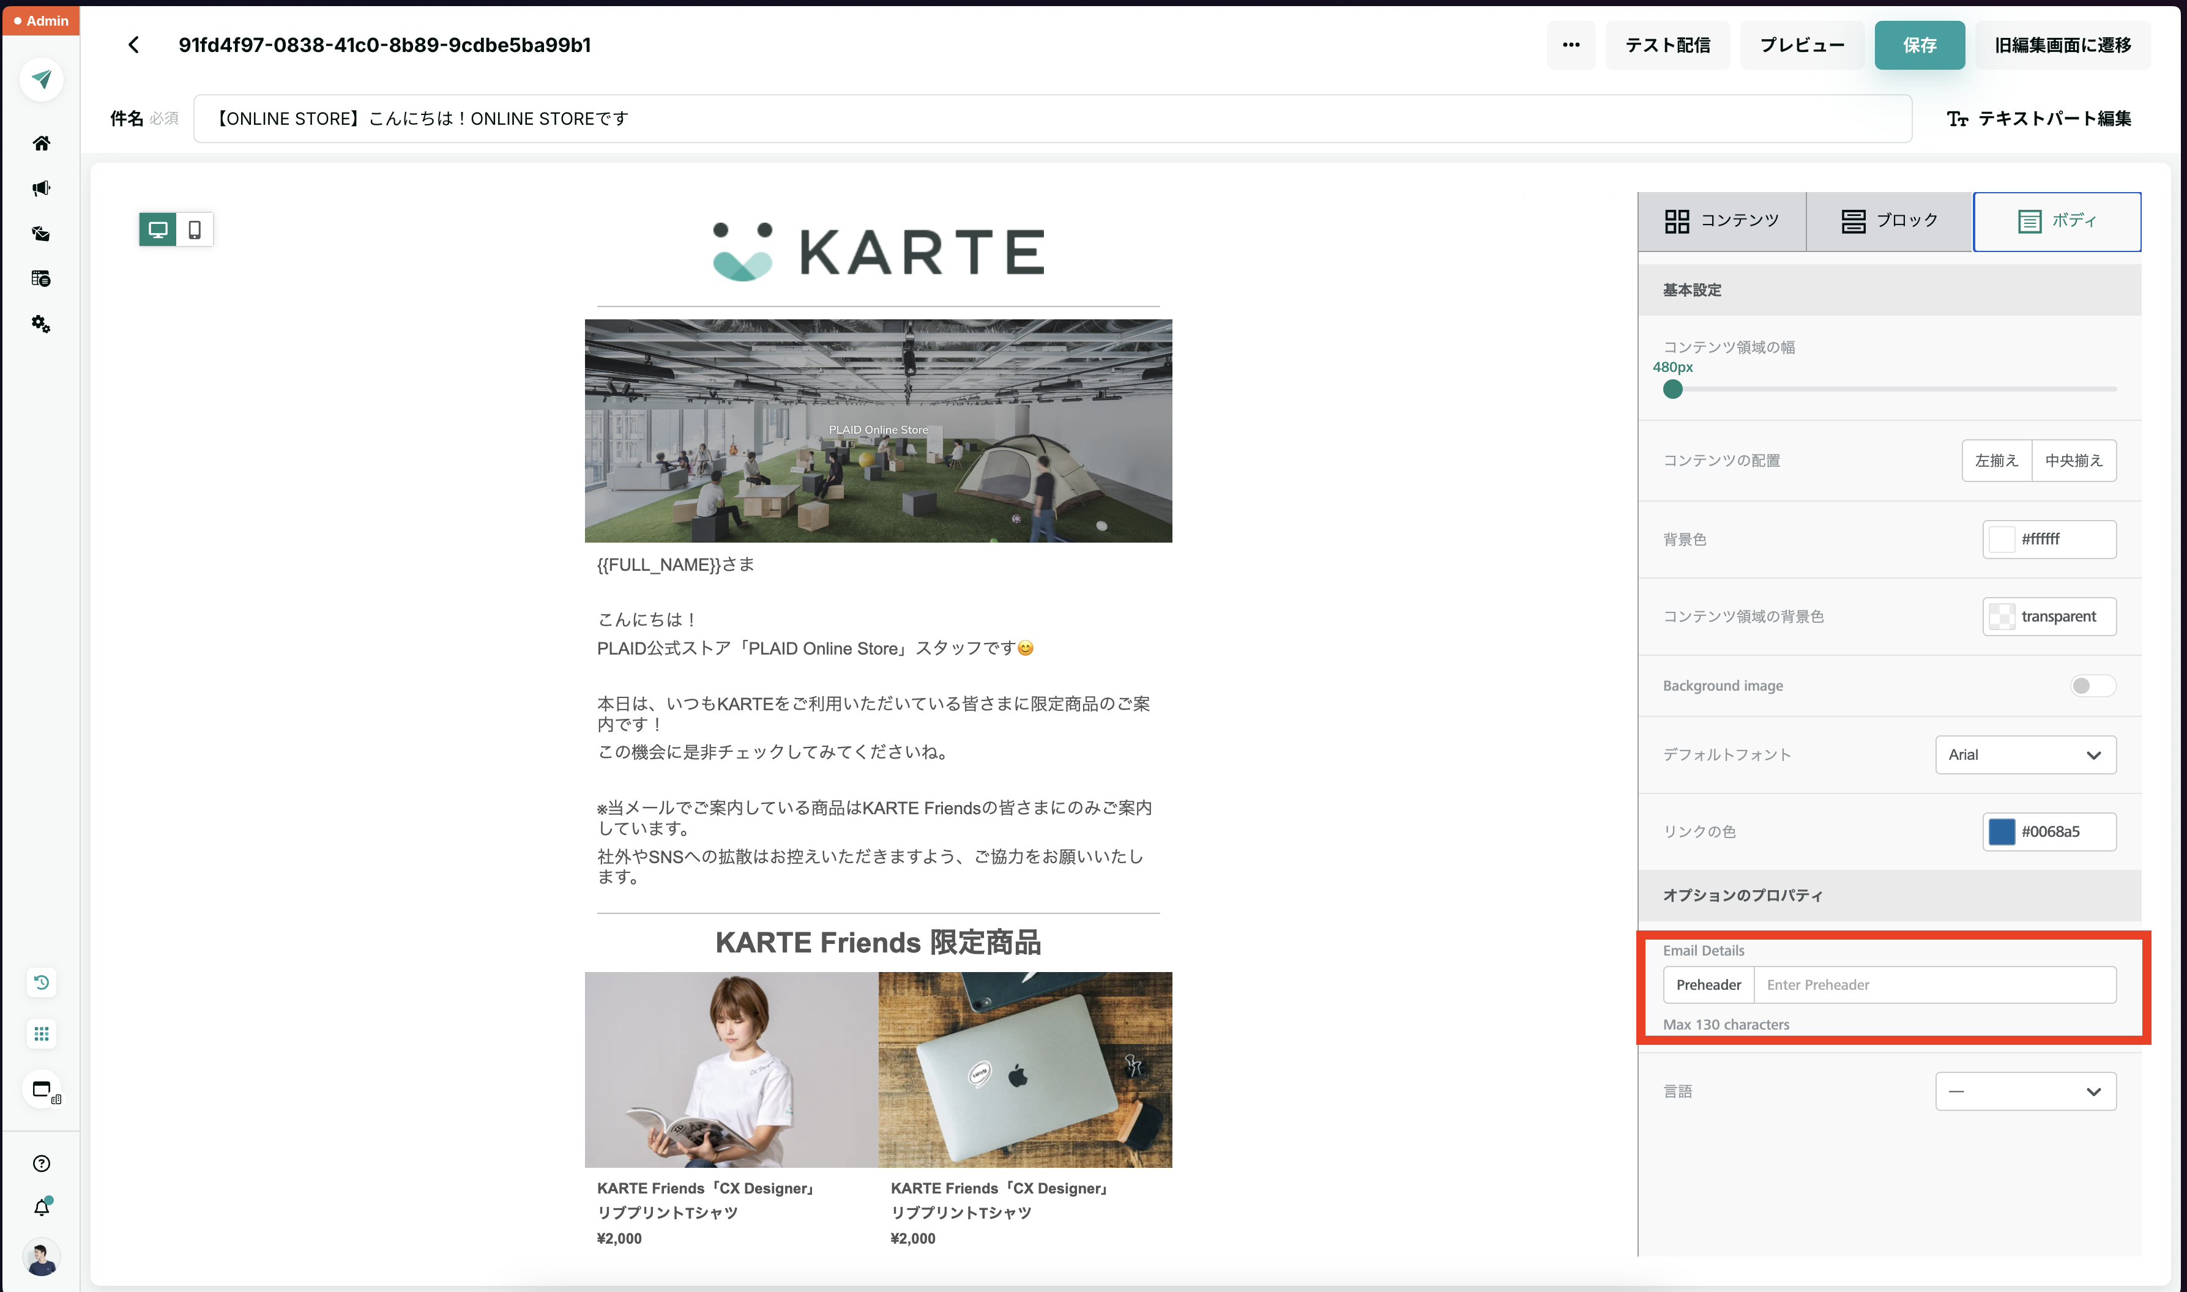Switch to the ブロック tab
Image resolution: width=2187 pixels, height=1292 pixels.
click(1888, 221)
